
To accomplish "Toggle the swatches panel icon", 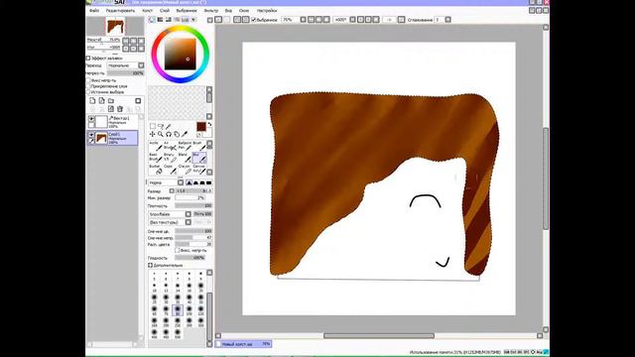I will 186,20.
